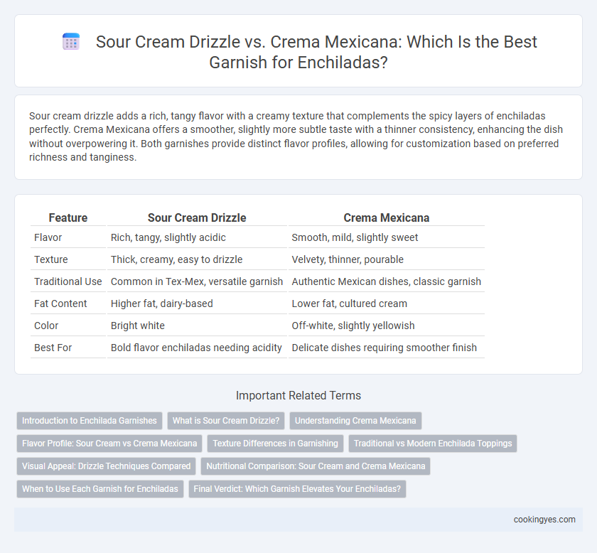This screenshot has height=553, width=597.
Task: Open the What is Sour Cream Drizzle? tag
Action: click(x=226, y=421)
